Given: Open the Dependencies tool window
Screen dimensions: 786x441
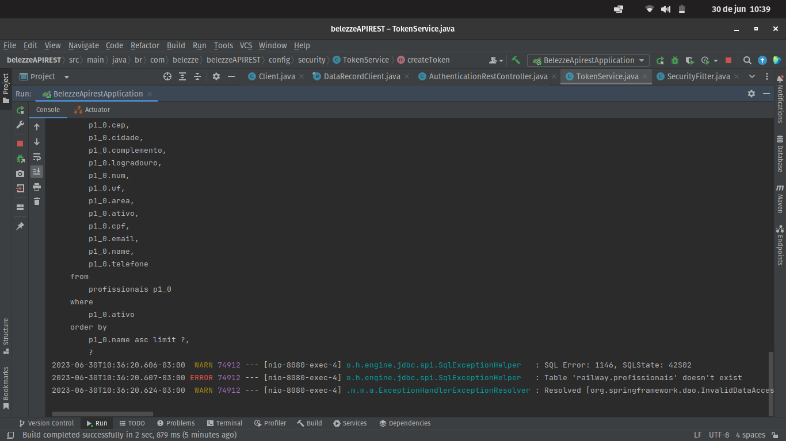Looking at the screenshot, I should point(405,423).
